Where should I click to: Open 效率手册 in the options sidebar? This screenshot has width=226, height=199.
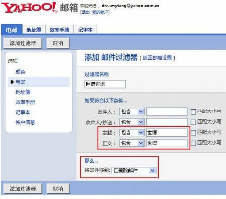[x=25, y=102]
